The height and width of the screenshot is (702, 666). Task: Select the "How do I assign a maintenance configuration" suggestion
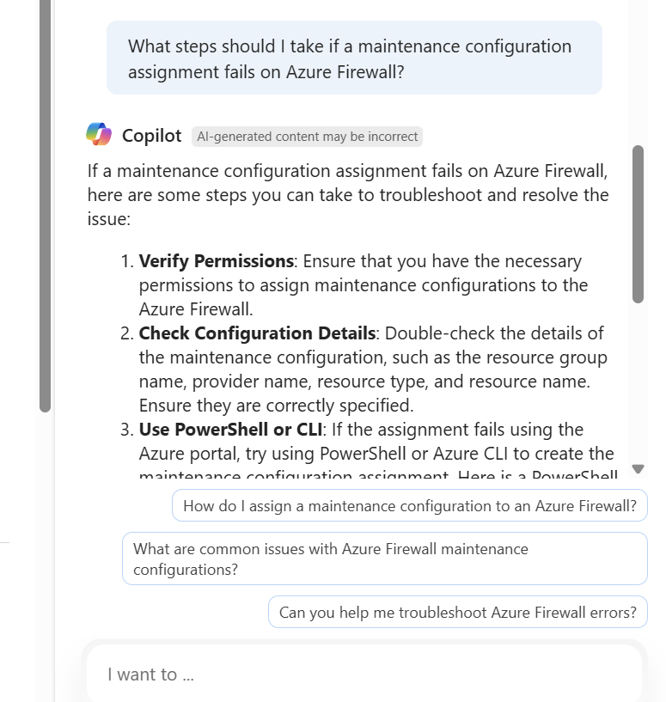(x=410, y=506)
